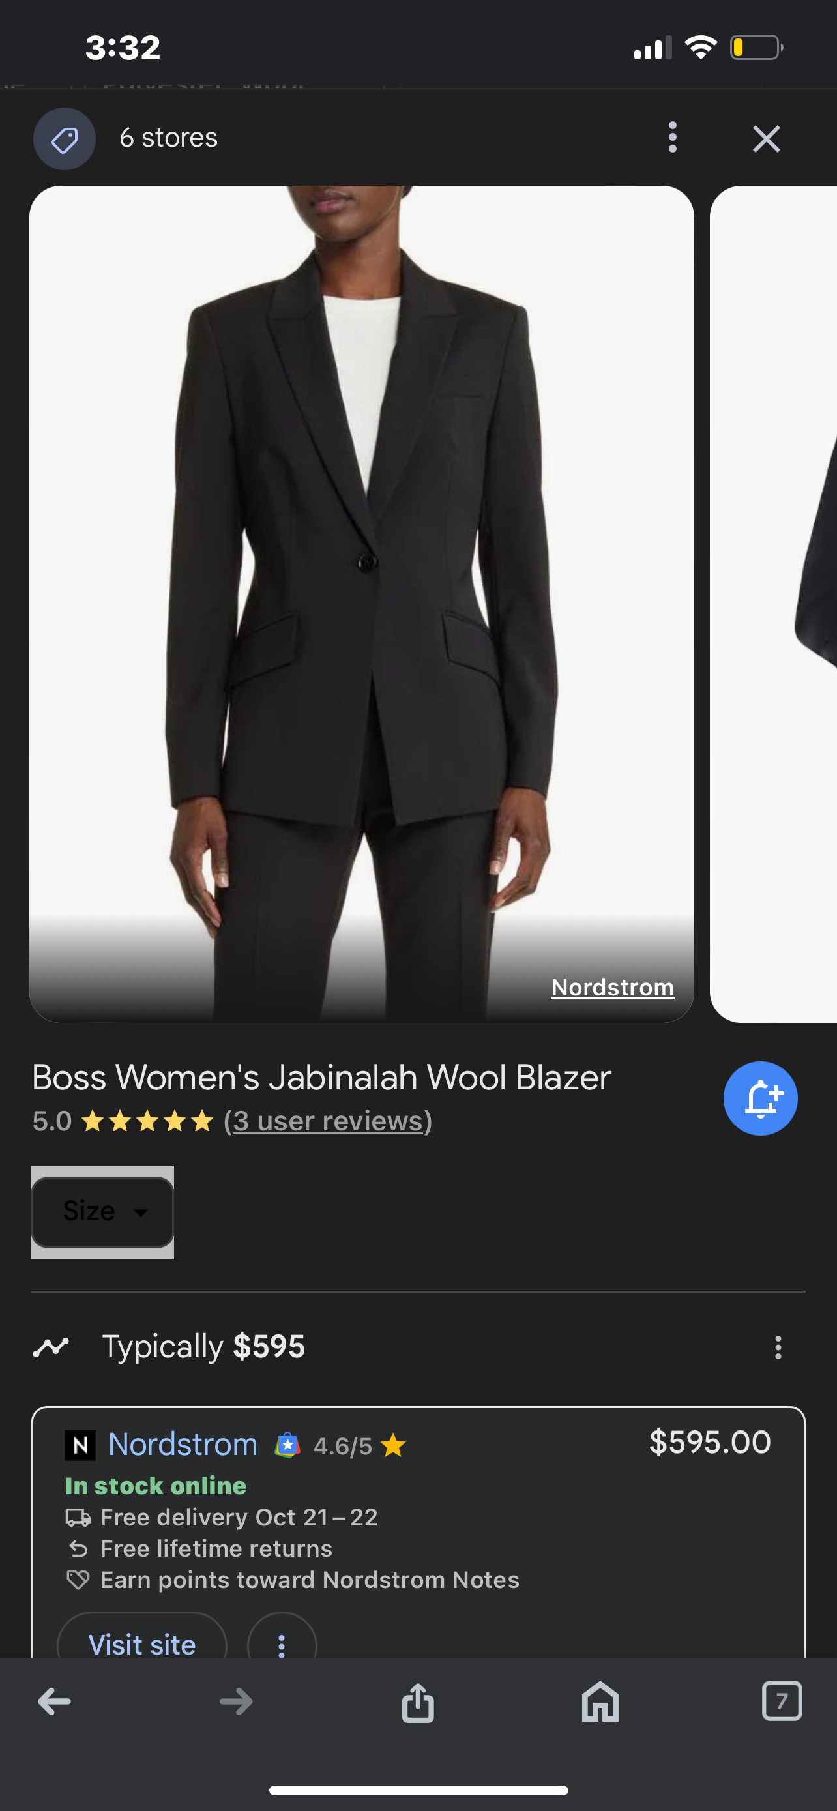
Task: Share the page using the share icon
Action: (x=418, y=1702)
